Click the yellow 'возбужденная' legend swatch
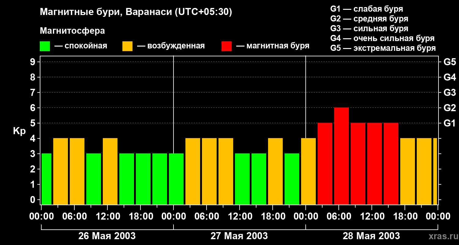459x245 pixels. point(127,46)
